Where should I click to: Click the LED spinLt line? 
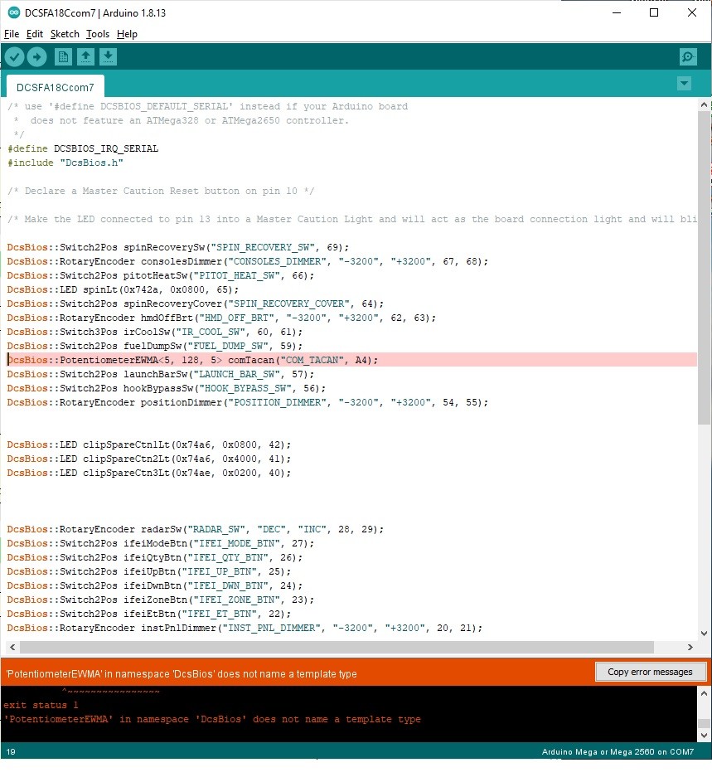(x=123, y=289)
